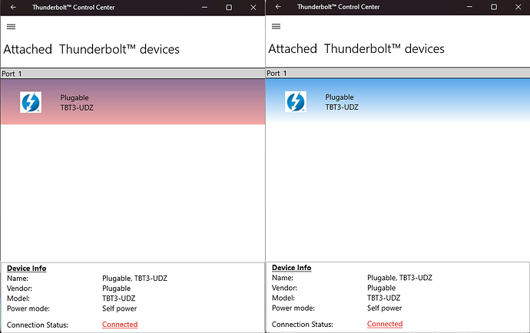The image size is (530, 333).
Task: Go back using arrow in right window
Action: coord(278,7)
